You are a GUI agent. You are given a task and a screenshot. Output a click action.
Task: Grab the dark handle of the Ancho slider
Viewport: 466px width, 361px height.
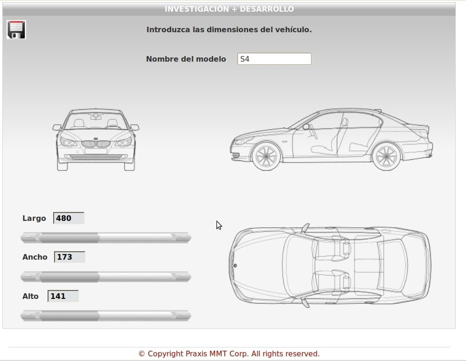pos(69,277)
